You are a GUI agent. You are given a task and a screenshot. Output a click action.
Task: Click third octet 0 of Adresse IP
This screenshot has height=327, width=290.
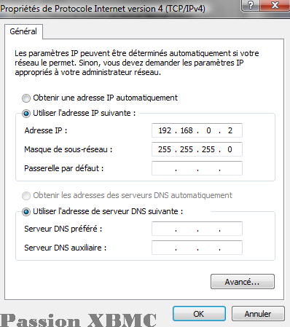click(208, 130)
